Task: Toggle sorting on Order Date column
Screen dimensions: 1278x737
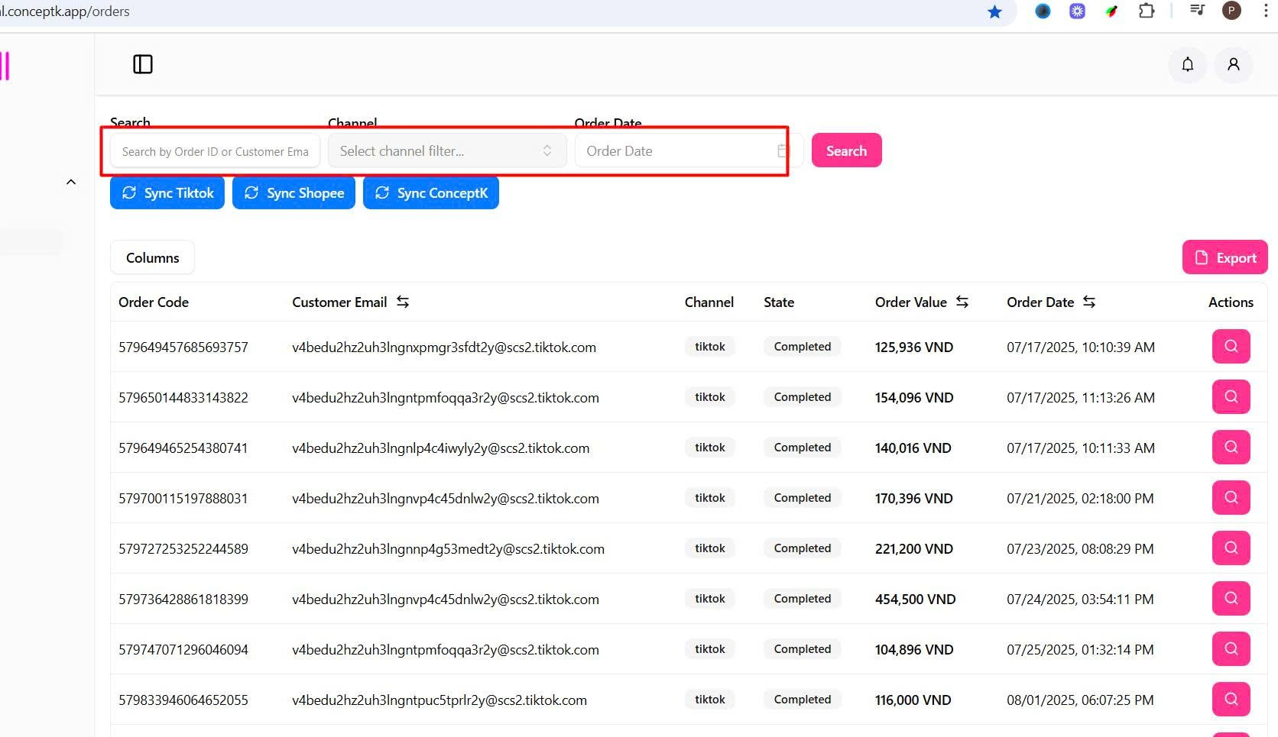Action: point(1089,302)
